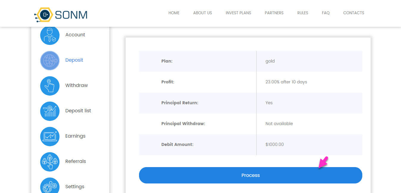Go to the PARTNERS section
The image size is (401, 193).
[274, 13]
